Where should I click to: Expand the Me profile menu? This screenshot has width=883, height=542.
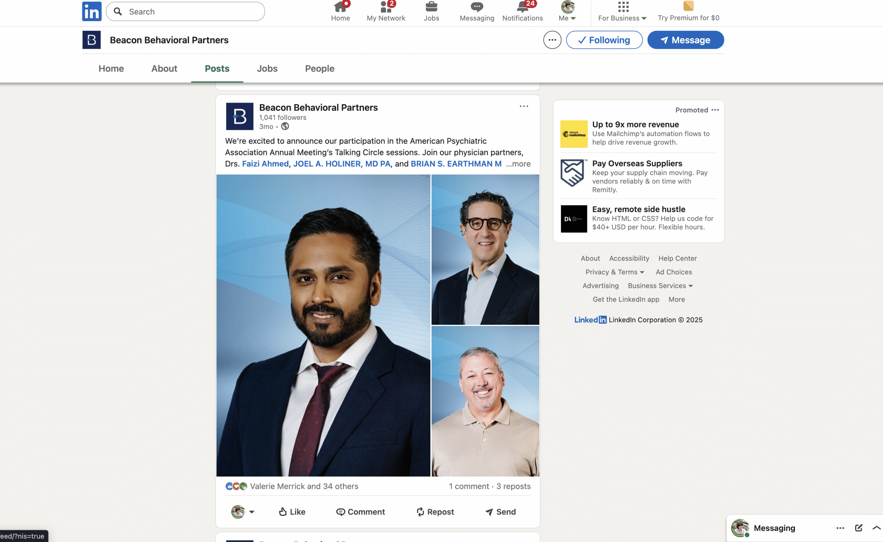567,11
